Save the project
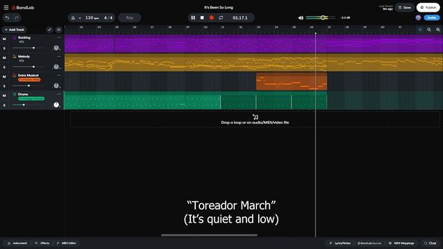The width and height of the screenshot is (443, 249). pyautogui.click(x=404, y=8)
